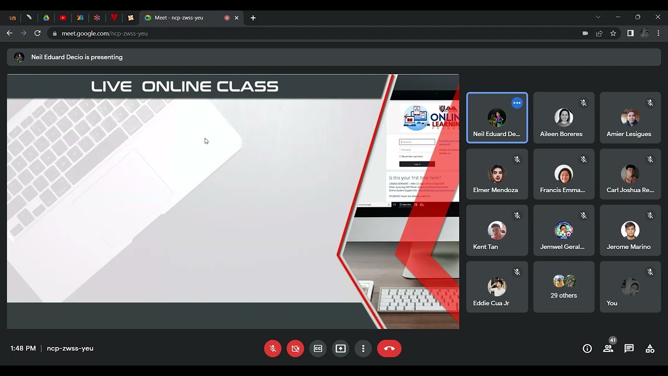668x376 pixels.
Task: Switch to the colorful 2B icon pinned tab
Action: point(80,17)
